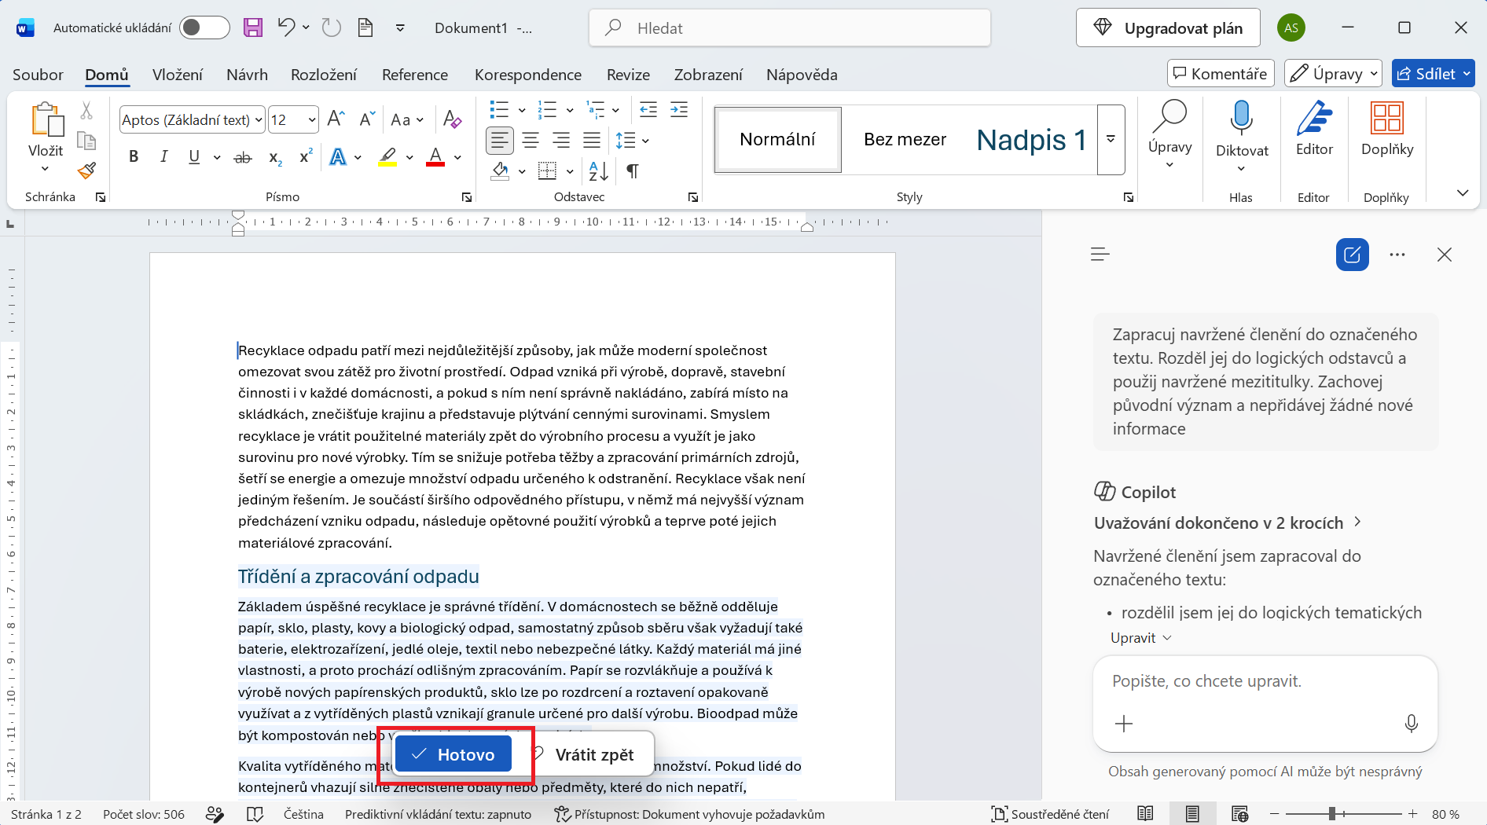The height and width of the screenshot is (825, 1487).
Task: Clear all formatting icon
Action: [452, 119]
